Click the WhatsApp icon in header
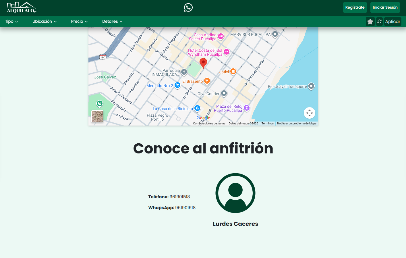This screenshot has width=406, height=258. (188, 7)
